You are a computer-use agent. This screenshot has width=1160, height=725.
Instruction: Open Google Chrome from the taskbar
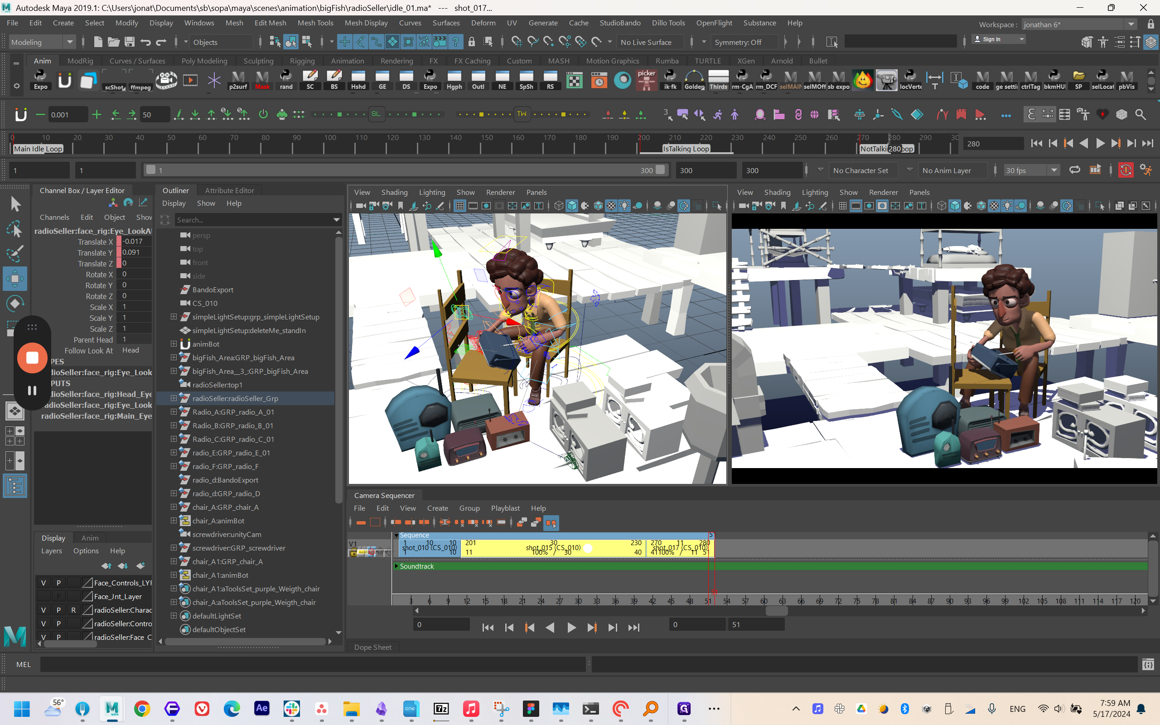(142, 708)
